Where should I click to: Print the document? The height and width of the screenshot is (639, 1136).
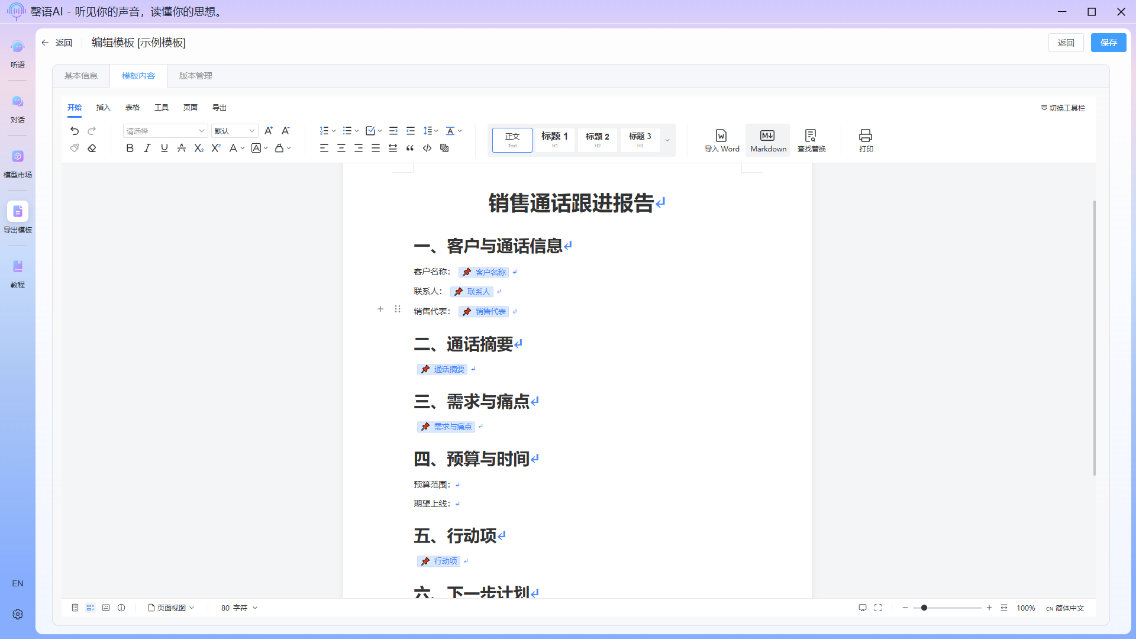tap(866, 141)
